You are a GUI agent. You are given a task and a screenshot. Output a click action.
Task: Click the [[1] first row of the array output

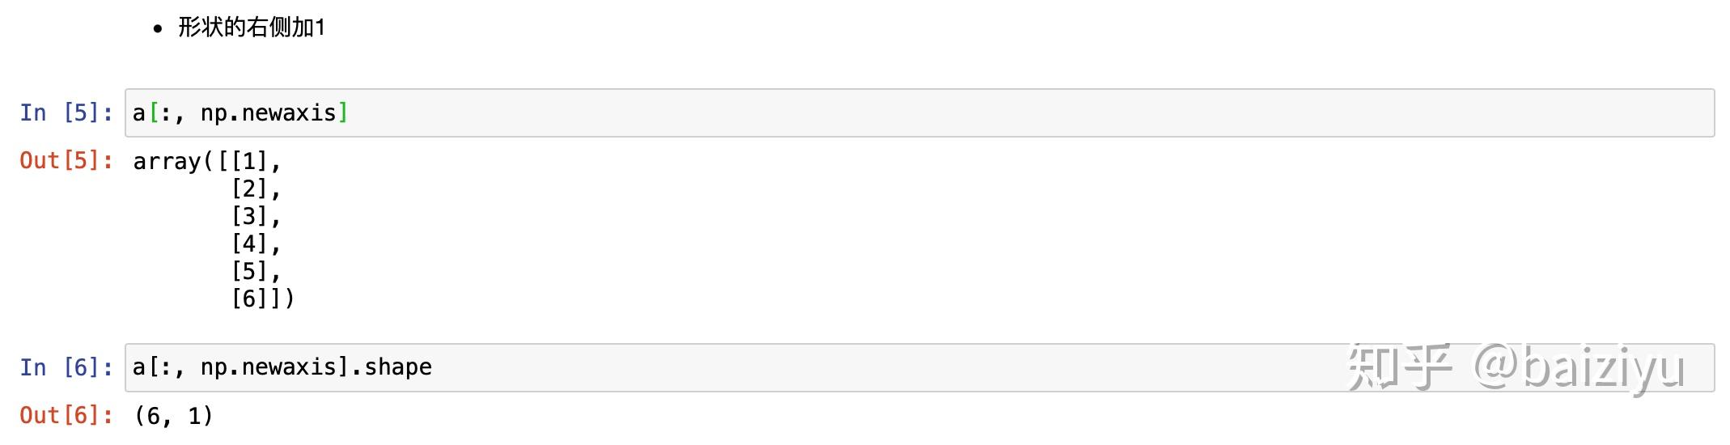pyautogui.click(x=243, y=162)
